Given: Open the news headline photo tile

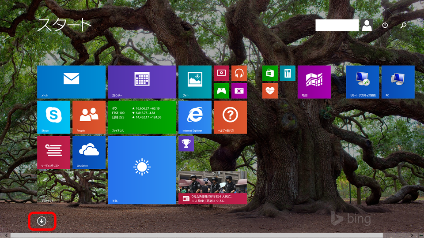Looking at the screenshot, I should point(212,187).
